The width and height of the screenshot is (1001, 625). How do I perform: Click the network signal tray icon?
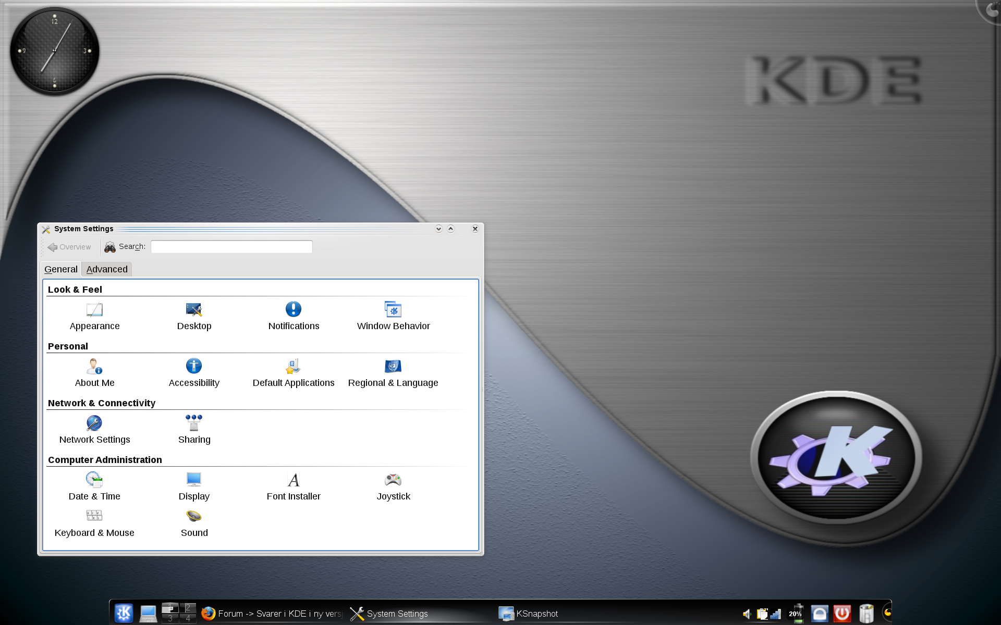pos(775,614)
